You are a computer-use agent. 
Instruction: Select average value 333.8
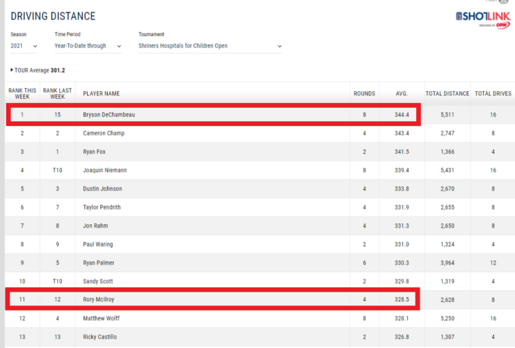pos(402,189)
